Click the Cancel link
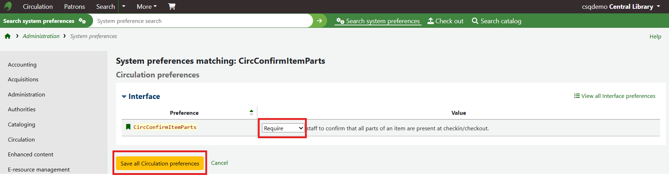Viewport: 669px width, 175px height. click(x=219, y=163)
